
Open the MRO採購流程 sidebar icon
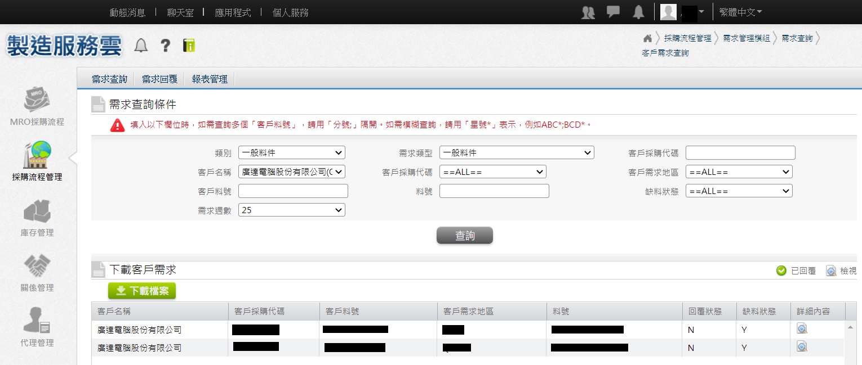[37, 101]
